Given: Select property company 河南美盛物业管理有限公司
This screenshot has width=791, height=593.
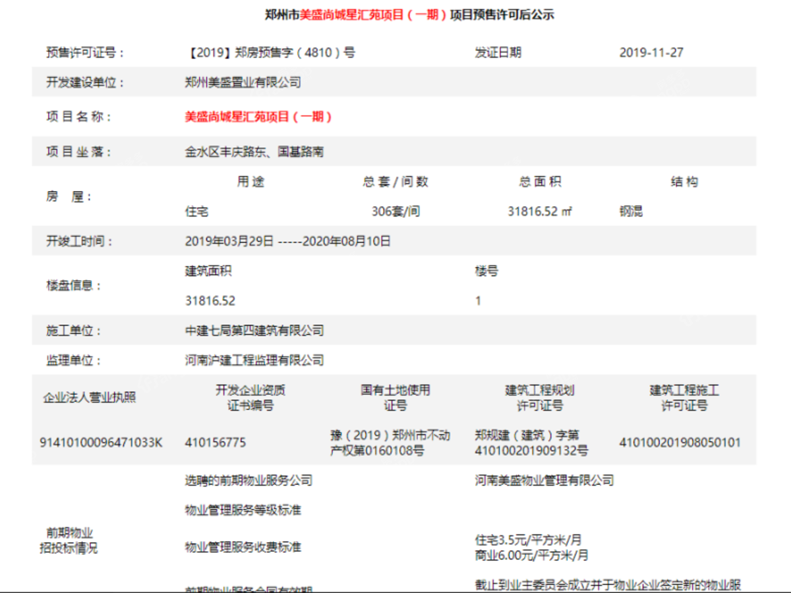Looking at the screenshot, I should pos(544,480).
